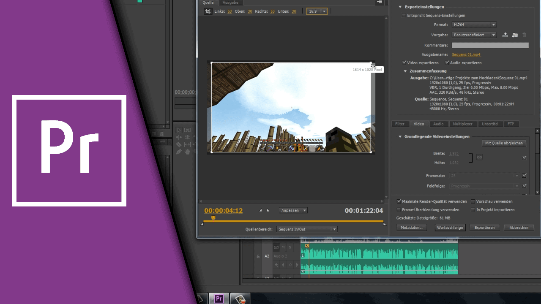Open the Audio settings tab

[x=438, y=124]
